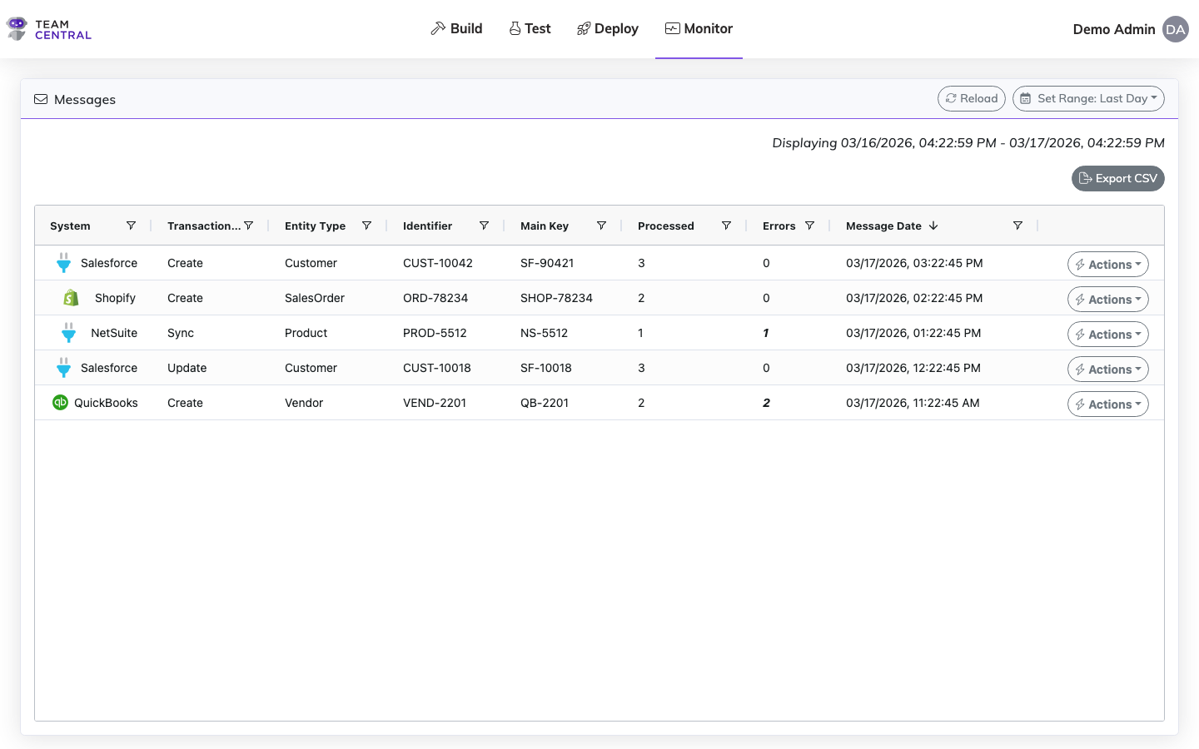1199x749 pixels.
Task: Expand Actions menu for CUST-10042 row
Action: click(x=1107, y=265)
